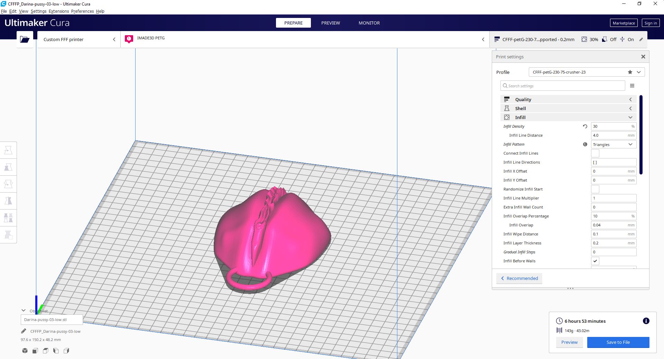This screenshot has height=359, width=664.
Task: Click the adhesion On summary icon
Action: click(x=622, y=39)
